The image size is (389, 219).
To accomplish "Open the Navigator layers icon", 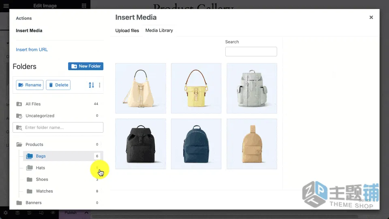I will coord(17,213).
